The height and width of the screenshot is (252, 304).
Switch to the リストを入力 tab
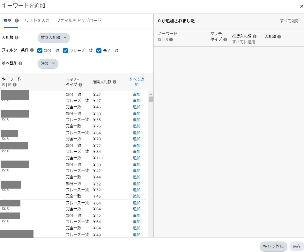pos(37,20)
